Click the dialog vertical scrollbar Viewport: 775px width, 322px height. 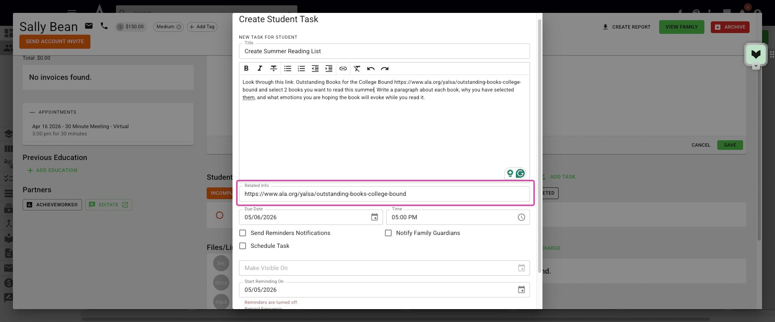click(539, 145)
